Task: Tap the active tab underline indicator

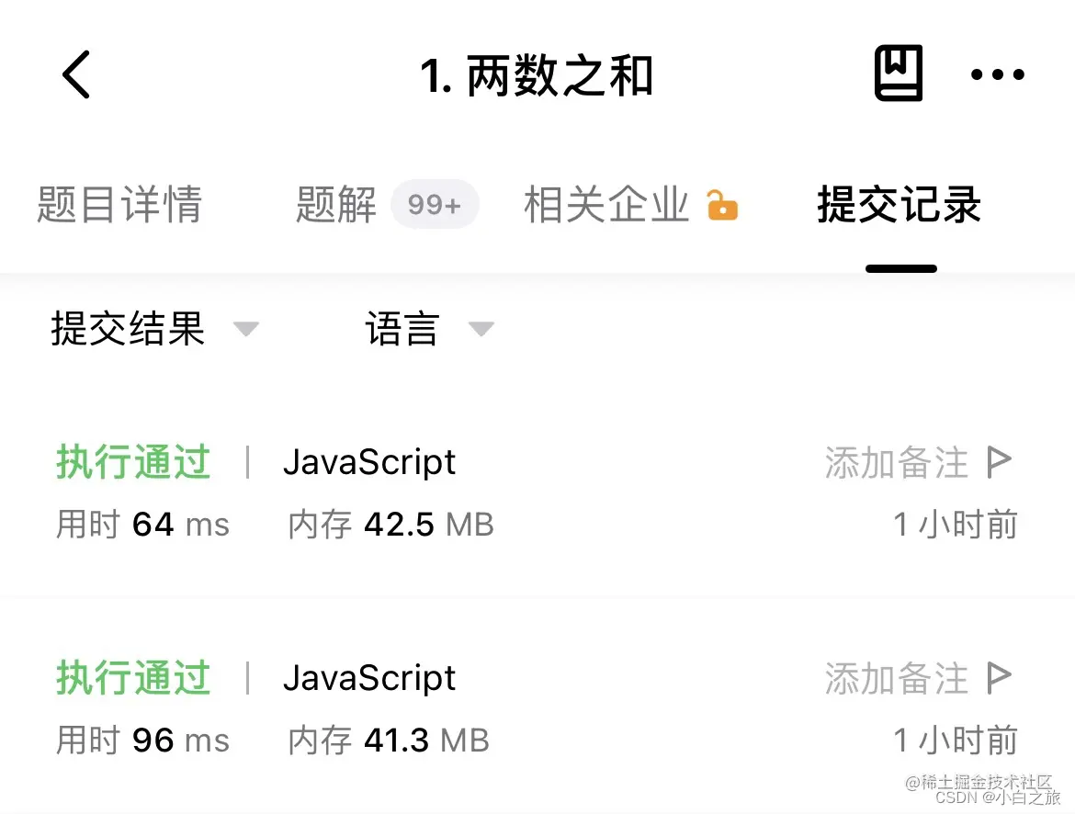Action: [901, 269]
